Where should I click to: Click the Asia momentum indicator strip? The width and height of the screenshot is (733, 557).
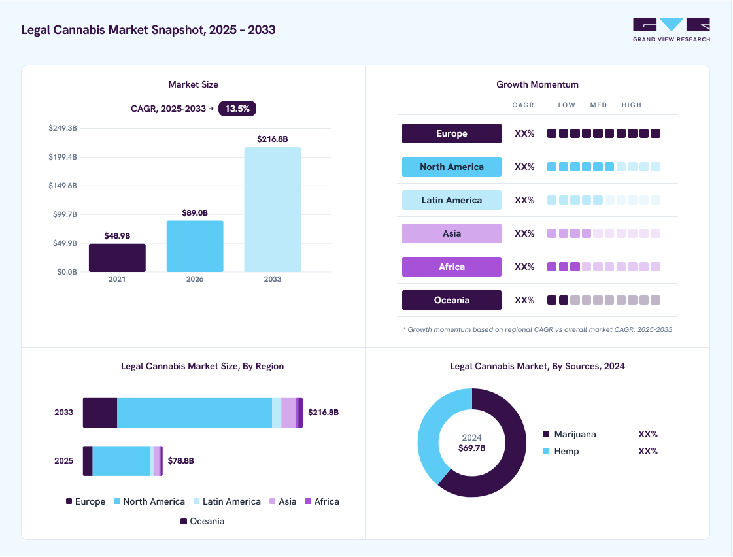click(604, 233)
